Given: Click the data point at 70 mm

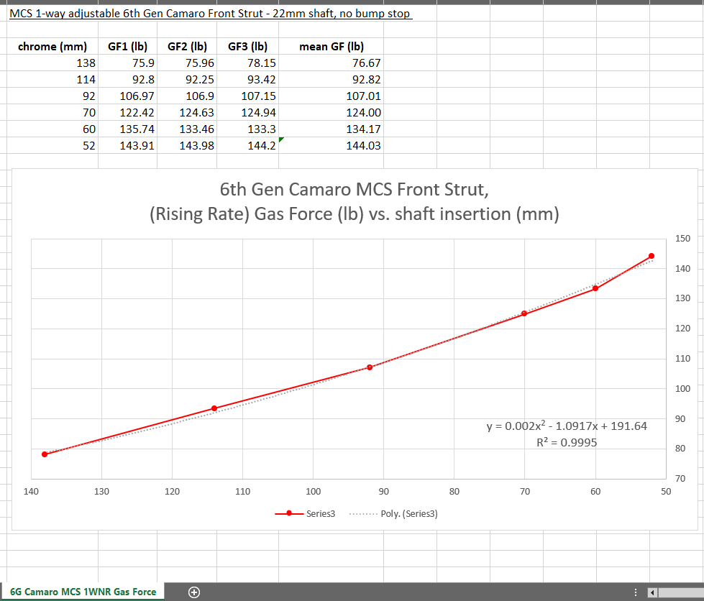Looking at the screenshot, I should pos(524,313).
